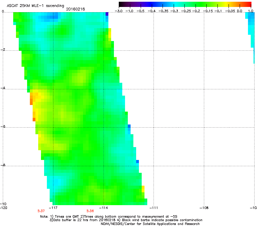The image size is (257, 226).
Task: Click the 0.0 color bar label
Action: pyautogui.click(x=240, y=11)
